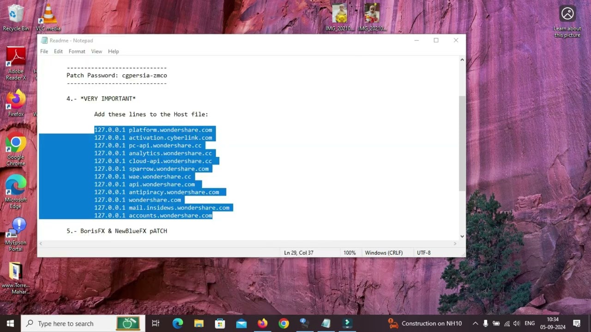The width and height of the screenshot is (591, 332).
Task: Click Notepad horizontal scroll left arrow
Action: (x=41, y=243)
